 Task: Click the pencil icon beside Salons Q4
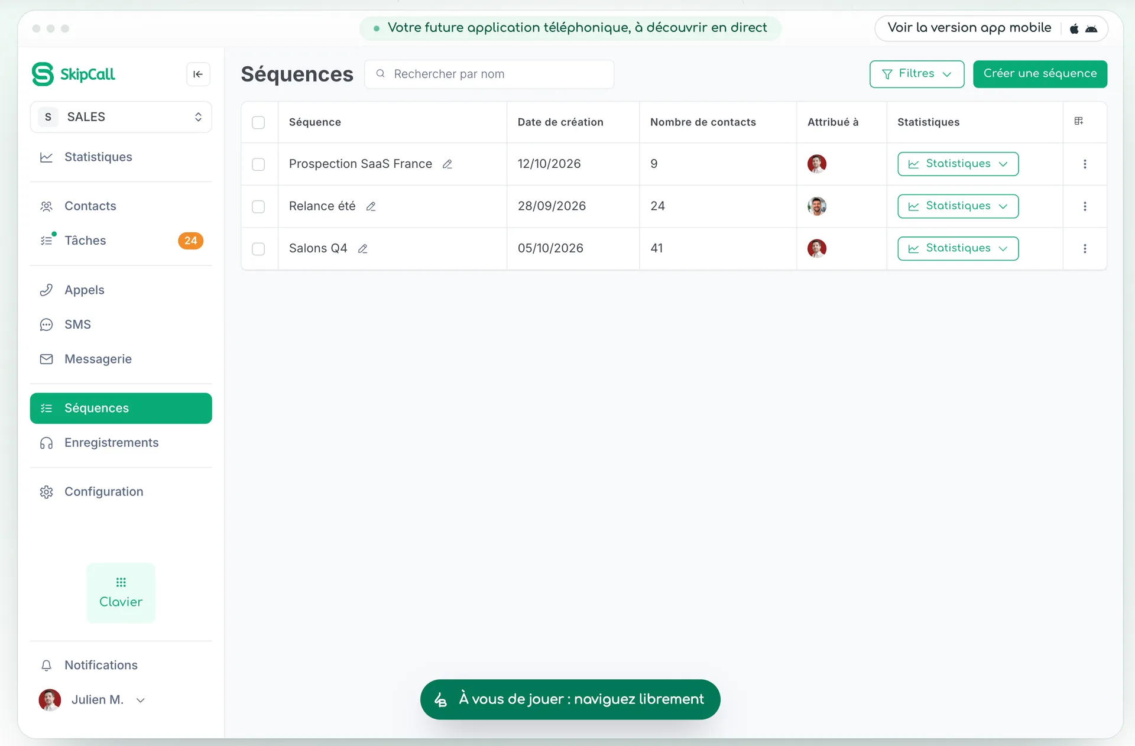[362, 249]
